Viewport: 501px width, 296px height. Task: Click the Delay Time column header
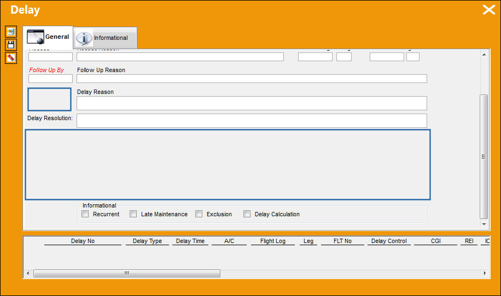click(190, 241)
